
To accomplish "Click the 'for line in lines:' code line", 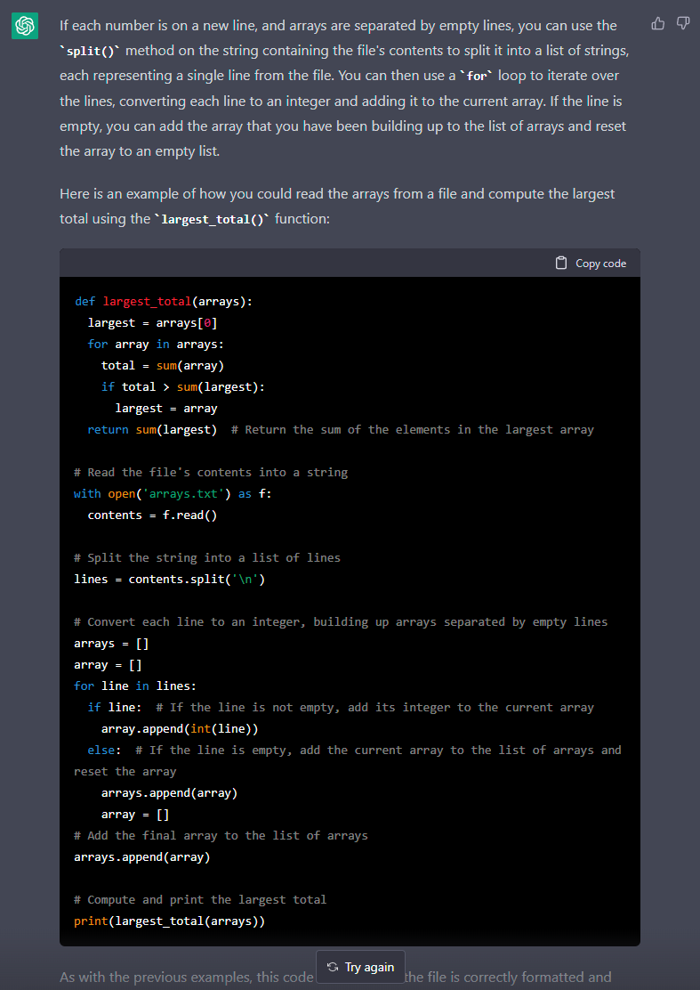I will point(135,686).
